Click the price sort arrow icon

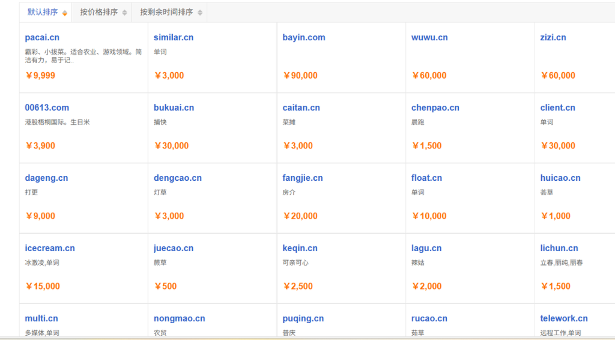coord(124,13)
